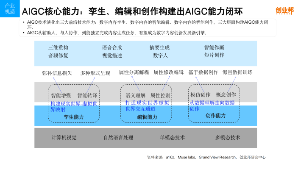Click 三维重构 in the light blue band

tap(58, 47)
